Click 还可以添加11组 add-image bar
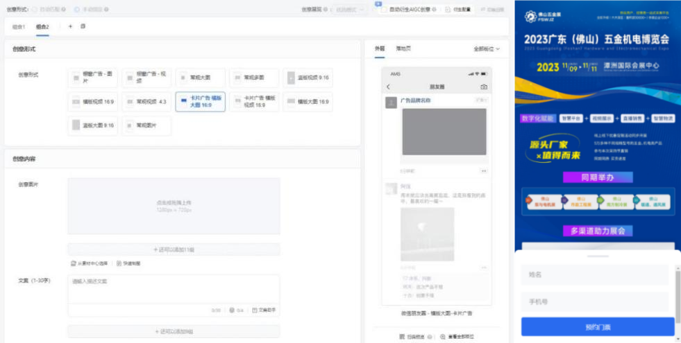The image size is (681, 343). click(x=174, y=249)
